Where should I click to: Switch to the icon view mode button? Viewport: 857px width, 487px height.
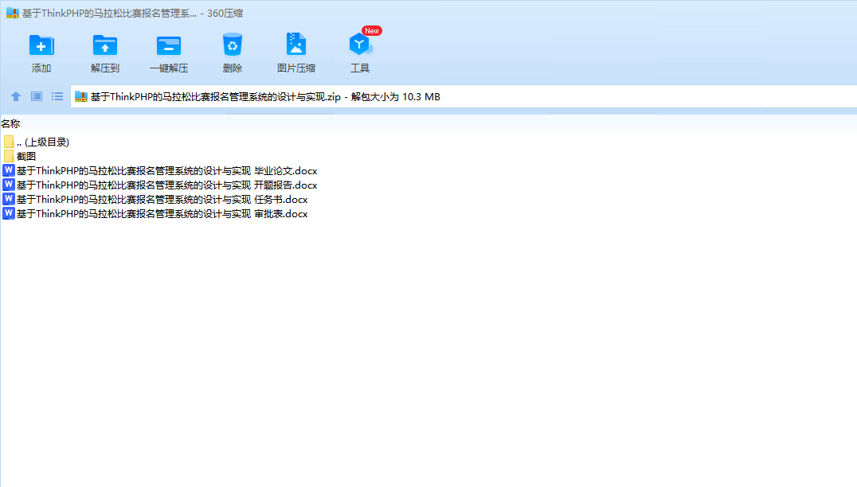click(37, 96)
